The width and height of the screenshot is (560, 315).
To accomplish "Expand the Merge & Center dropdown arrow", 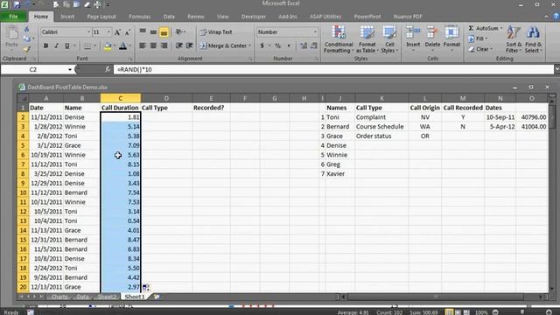I will [x=249, y=45].
